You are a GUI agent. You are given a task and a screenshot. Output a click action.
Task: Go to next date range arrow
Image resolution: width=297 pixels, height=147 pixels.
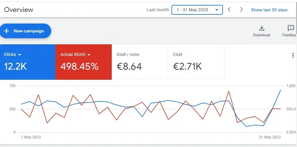click(x=241, y=10)
